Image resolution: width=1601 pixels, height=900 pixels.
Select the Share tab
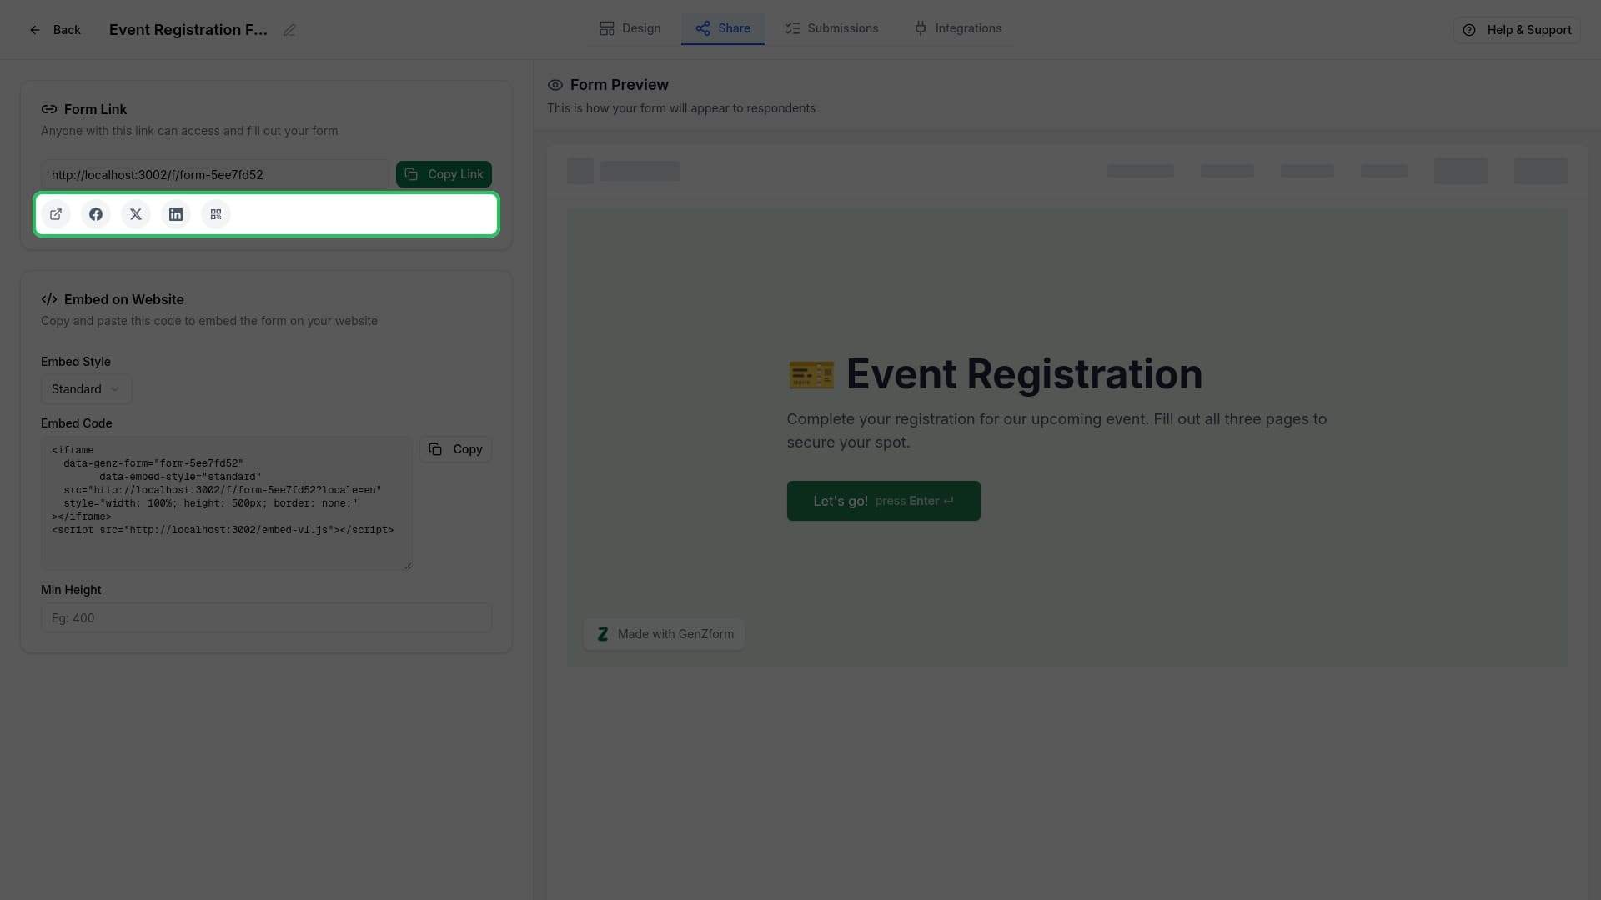(723, 28)
